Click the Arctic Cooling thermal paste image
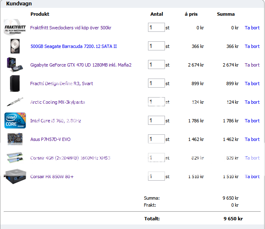265x229 pixels. (x=15, y=102)
